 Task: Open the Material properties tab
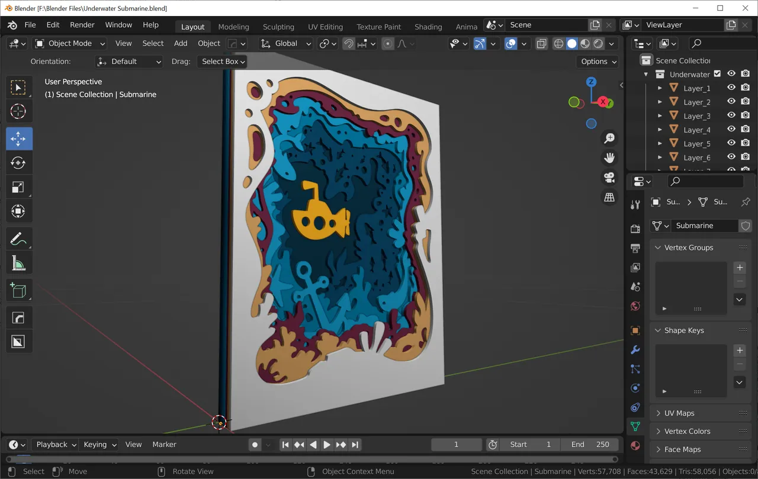coord(635,445)
